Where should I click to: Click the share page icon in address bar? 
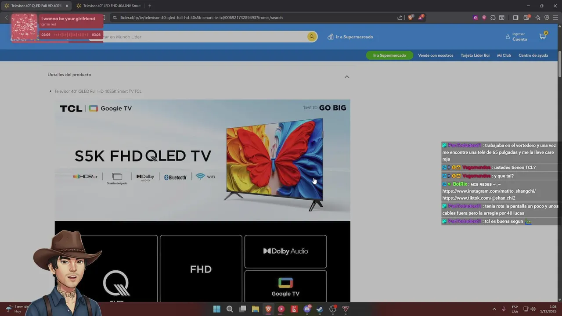point(400,18)
